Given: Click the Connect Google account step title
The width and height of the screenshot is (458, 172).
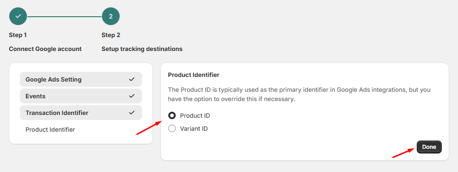Looking at the screenshot, I should (x=45, y=49).
